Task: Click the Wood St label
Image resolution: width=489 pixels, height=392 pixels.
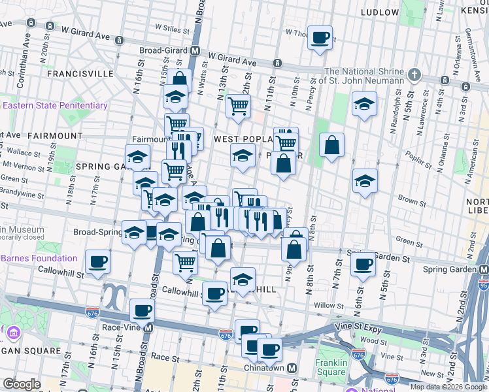Action: (x=373, y=340)
